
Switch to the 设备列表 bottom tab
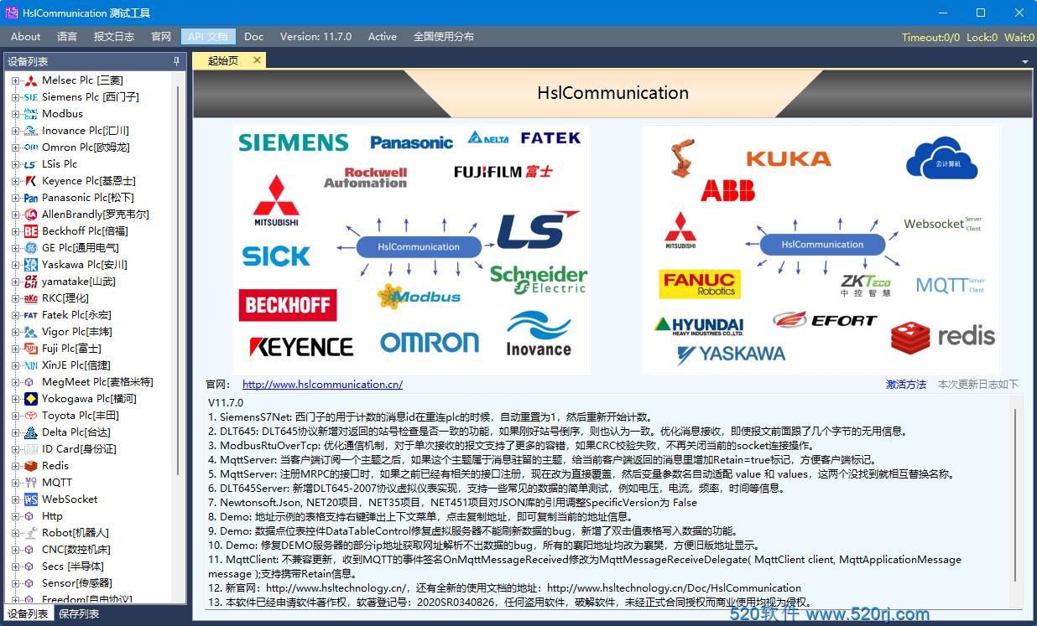(x=28, y=614)
